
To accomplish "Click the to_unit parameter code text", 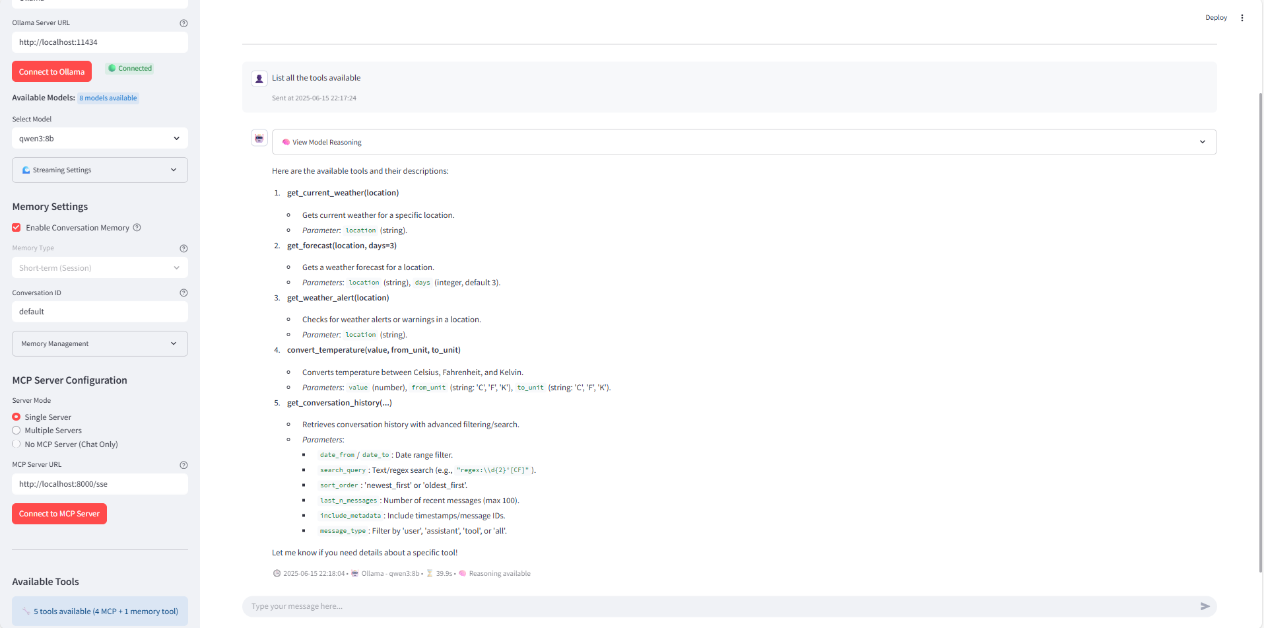I will 530,388.
